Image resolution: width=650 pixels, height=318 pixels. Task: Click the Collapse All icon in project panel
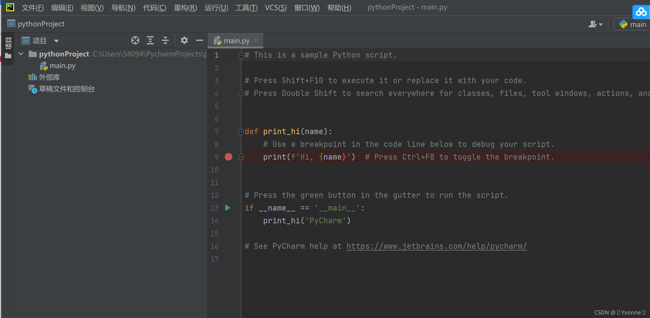[x=165, y=40]
